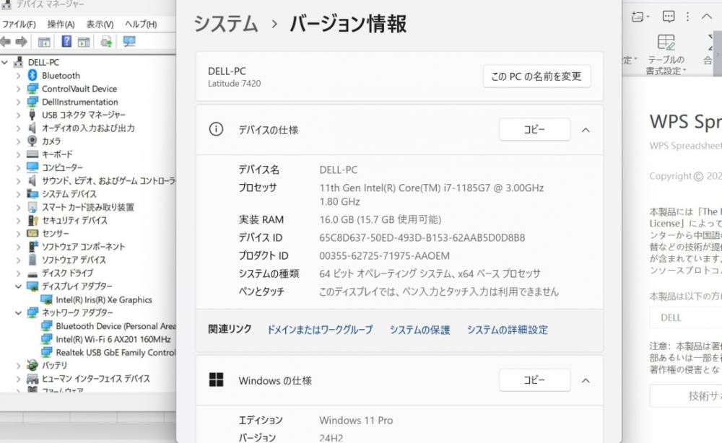Open the ファイル(F) menu in Device Manager
This screenshot has width=722, height=443.
click(x=19, y=24)
